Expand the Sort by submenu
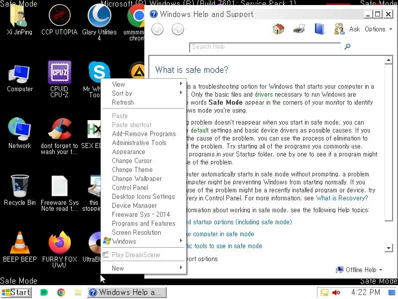This screenshot has width=398, height=299. pyautogui.click(x=143, y=93)
